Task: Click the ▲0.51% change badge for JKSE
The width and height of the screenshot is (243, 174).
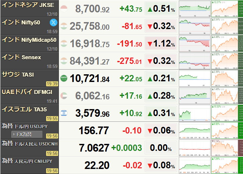Action: point(161,9)
